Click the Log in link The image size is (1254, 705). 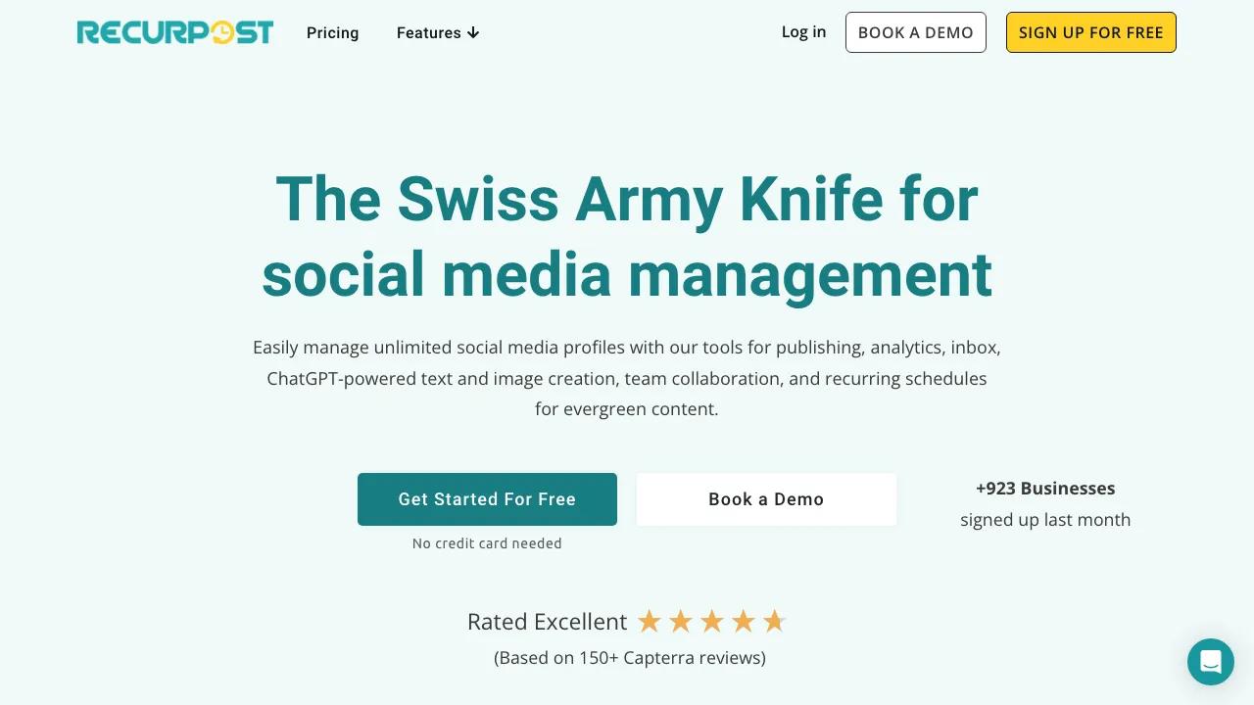803,32
